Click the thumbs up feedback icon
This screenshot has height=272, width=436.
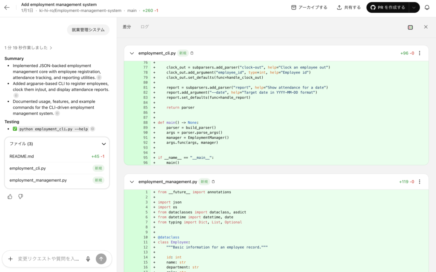(10, 197)
